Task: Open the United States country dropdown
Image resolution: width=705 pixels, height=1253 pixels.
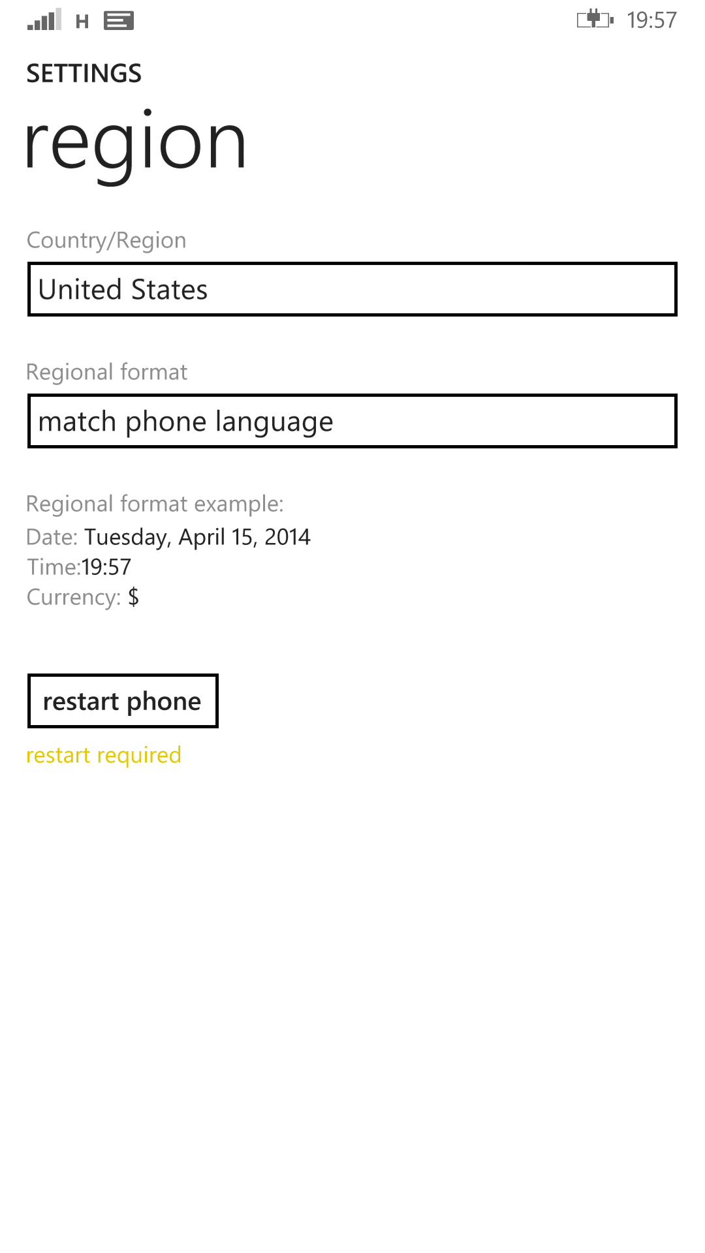Action: click(352, 290)
